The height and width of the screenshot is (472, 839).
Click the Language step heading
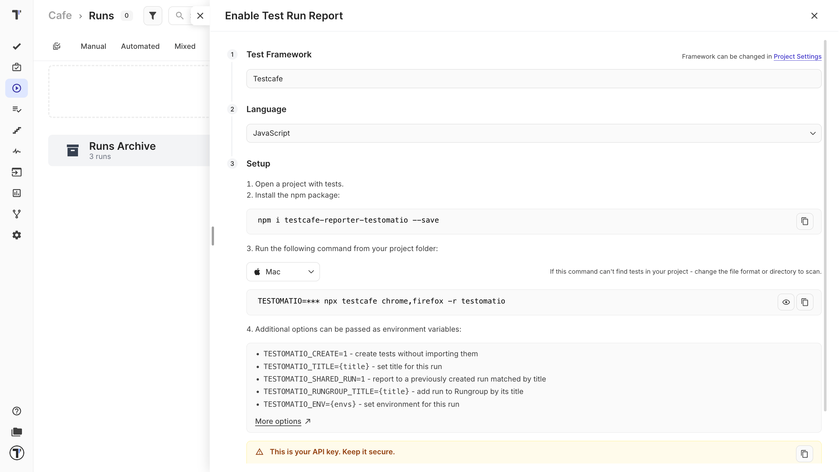tap(266, 109)
